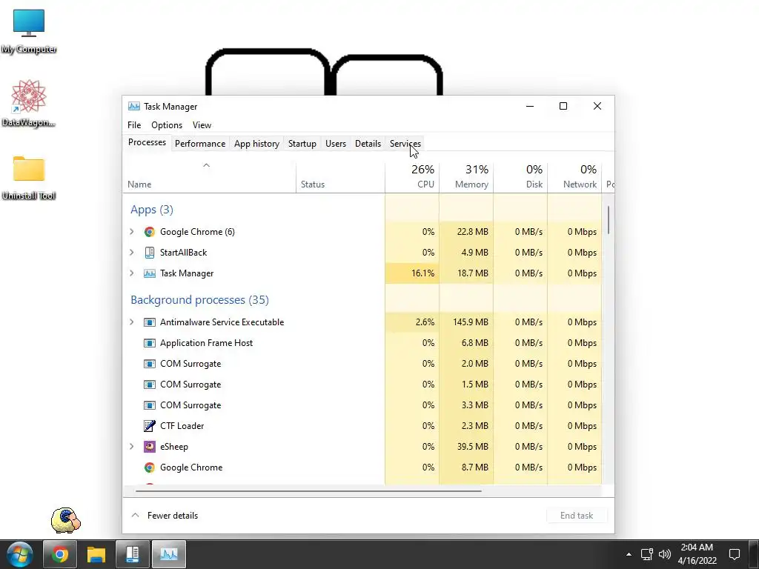Image resolution: width=759 pixels, height=569 pixels.
Task: Open the File menu
Action: click(134, 124)
